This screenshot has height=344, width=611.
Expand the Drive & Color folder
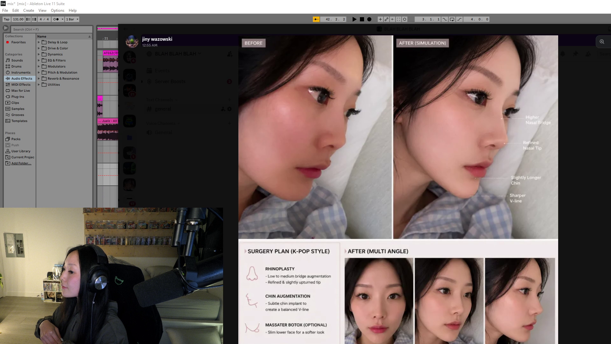[39, 48]
